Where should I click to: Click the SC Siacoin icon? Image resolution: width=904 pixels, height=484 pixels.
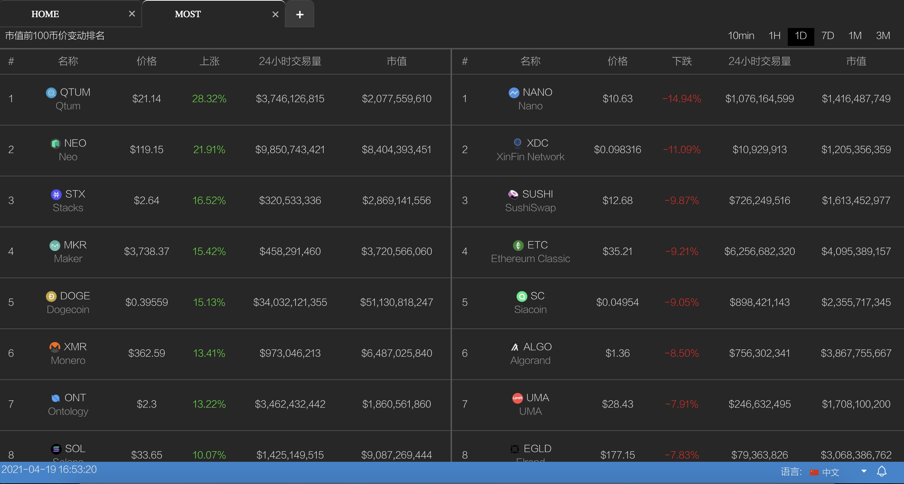coord(522,296)
